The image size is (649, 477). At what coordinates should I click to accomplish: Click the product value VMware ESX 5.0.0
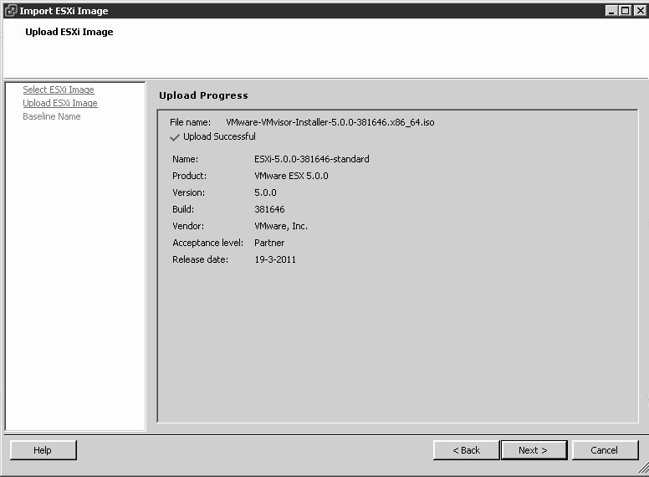coord(291,176)
